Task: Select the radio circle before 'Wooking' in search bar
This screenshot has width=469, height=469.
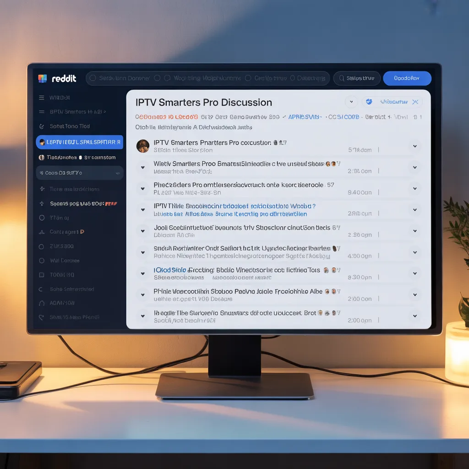Action: click(167, 78)
